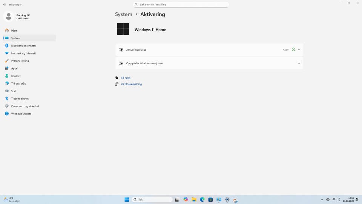
Task: Click the Settings gear taskbar icon
Action: (x=227, y=199)
